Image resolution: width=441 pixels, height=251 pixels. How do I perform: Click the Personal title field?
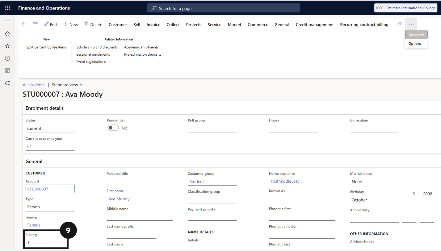tap(140, 181)
